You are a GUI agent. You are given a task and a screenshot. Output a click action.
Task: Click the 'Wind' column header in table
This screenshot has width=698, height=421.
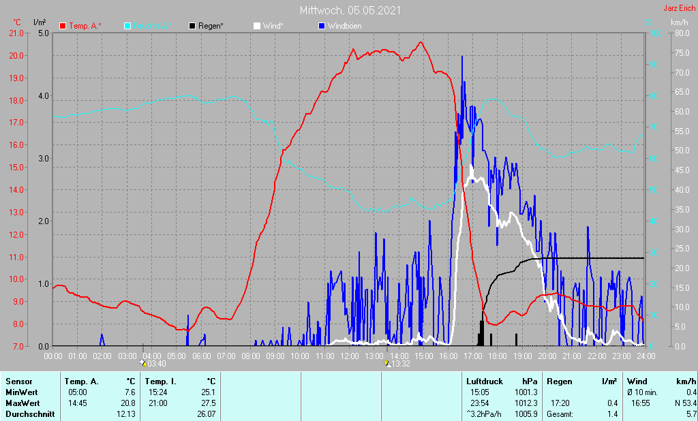[x=637, y=381]
